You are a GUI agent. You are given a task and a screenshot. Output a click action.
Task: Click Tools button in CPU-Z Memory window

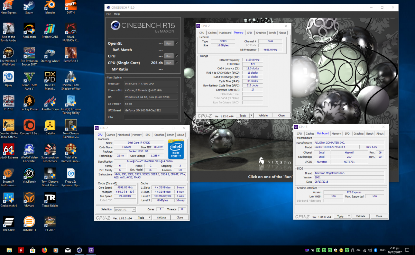[x=243, y=115]
